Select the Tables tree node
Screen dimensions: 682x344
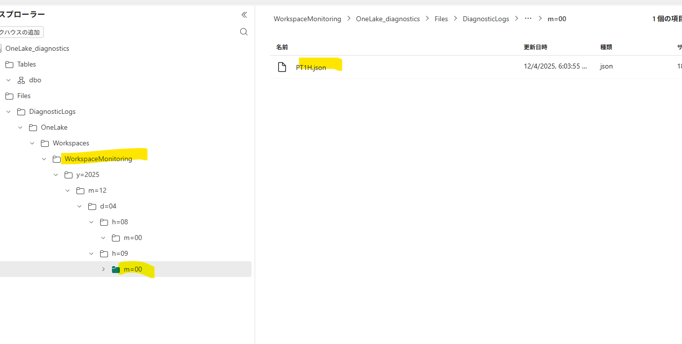point(27,64)
